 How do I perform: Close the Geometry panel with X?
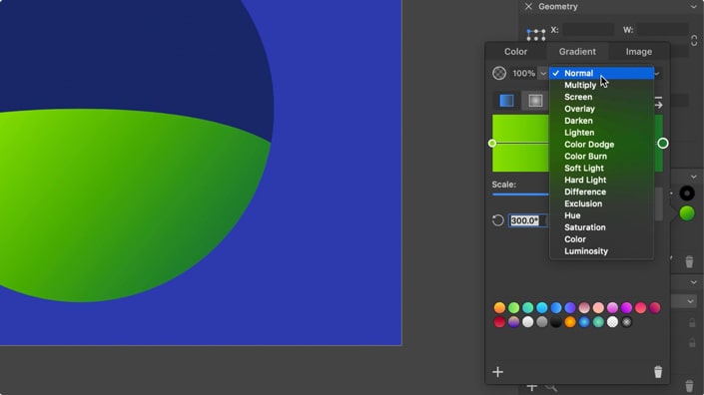528,6
